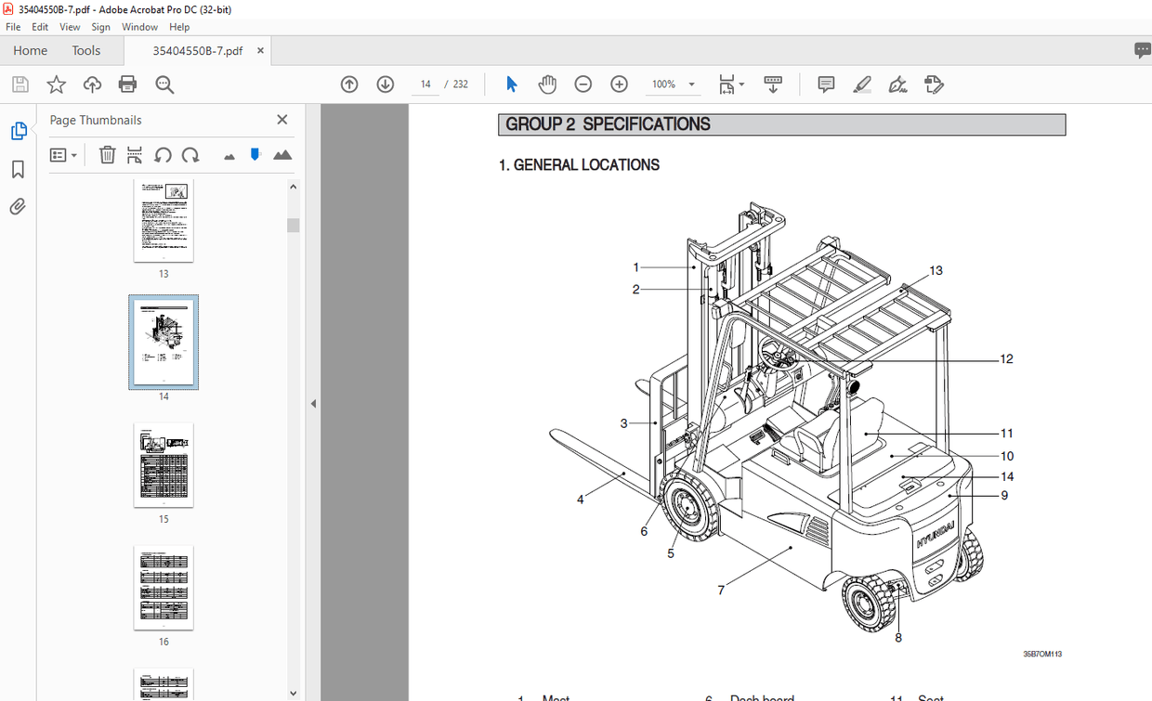Viewport: 1152px width, 701px height.
Task: Switch to the Tools tab
Action: (86, 50)
